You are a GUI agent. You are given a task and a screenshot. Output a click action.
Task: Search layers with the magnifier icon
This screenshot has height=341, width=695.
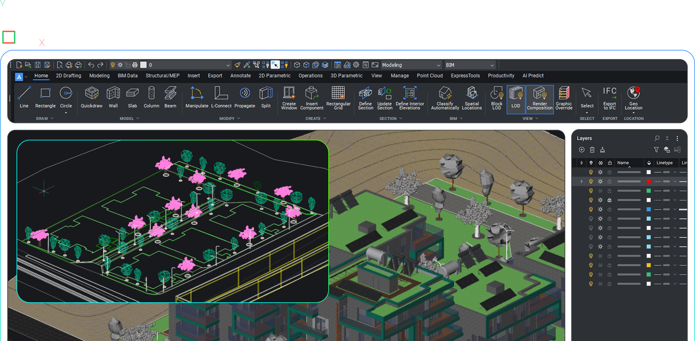tap(657, 138)
